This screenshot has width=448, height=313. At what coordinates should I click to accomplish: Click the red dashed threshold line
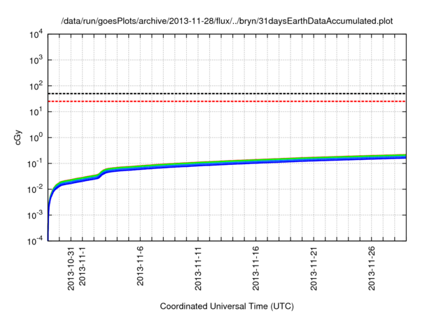[227, 101]
